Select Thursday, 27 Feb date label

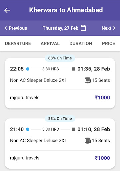pos(61,28)
